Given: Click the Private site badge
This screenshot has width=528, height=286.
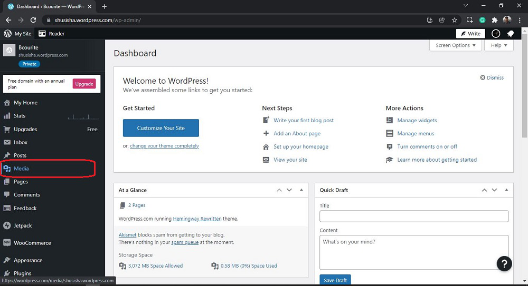Looking at the screenshot, I should tap(29, 64).
